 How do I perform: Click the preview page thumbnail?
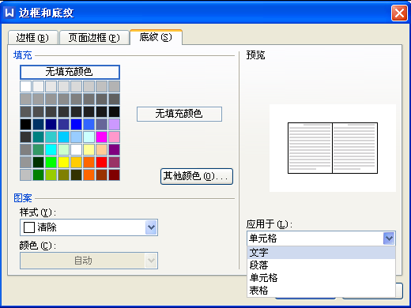[x=333, y=148]
